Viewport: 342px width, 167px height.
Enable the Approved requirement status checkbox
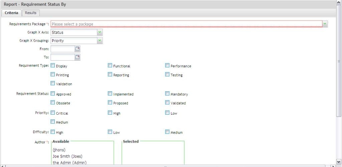click(53, 94)
